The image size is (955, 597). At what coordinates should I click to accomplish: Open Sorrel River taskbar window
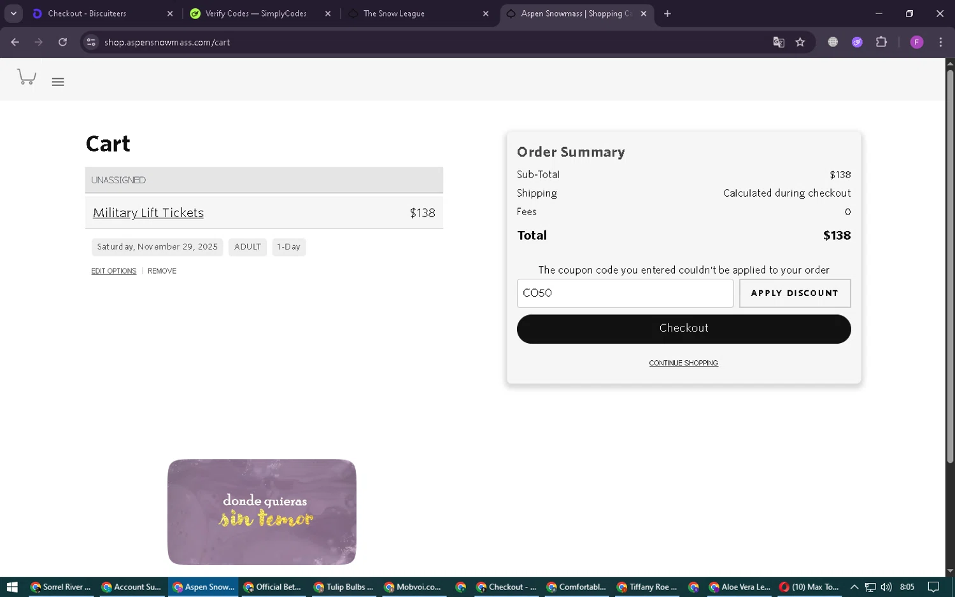(x=61, y=587)
